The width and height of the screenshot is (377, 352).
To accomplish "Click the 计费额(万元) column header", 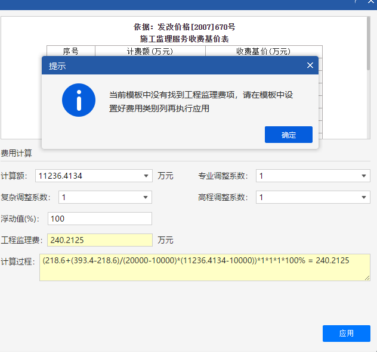I will point(150,51).
